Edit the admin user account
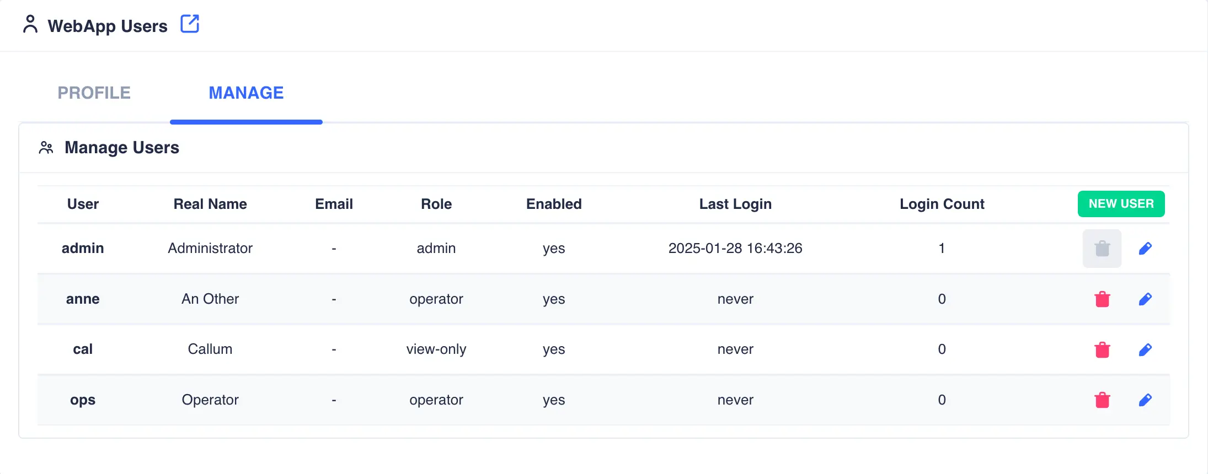 tap(1145, 248)
